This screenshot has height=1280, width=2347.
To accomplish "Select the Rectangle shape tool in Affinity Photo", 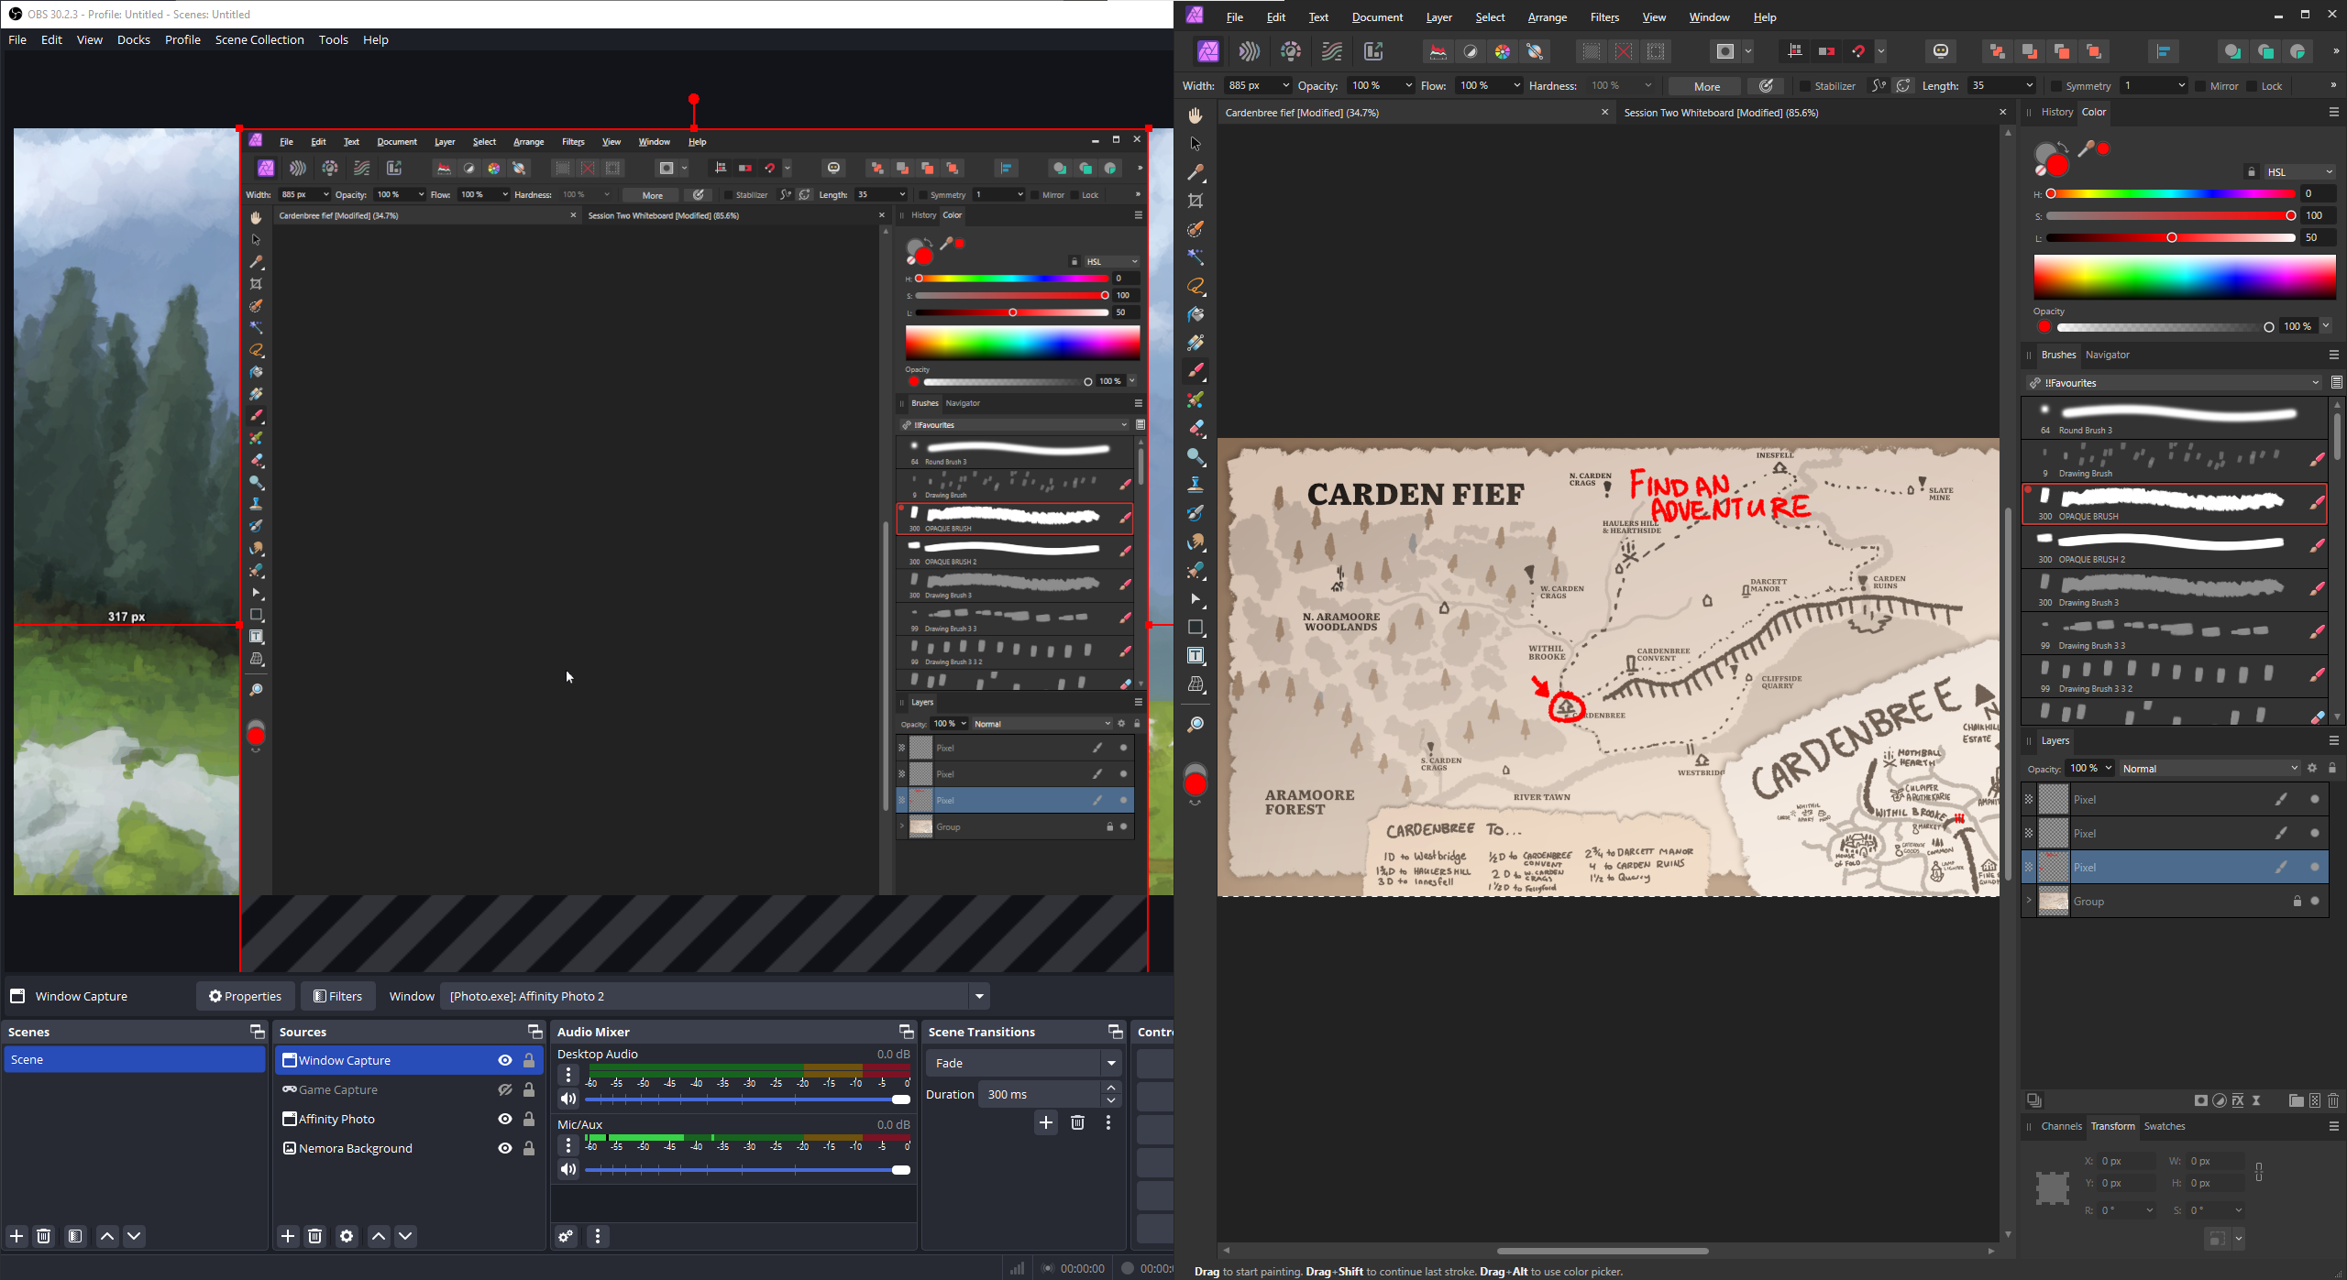I will point(1196,628).
